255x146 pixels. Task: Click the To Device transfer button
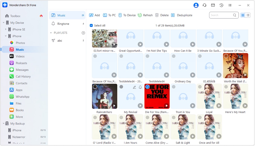tap(127, 15)
